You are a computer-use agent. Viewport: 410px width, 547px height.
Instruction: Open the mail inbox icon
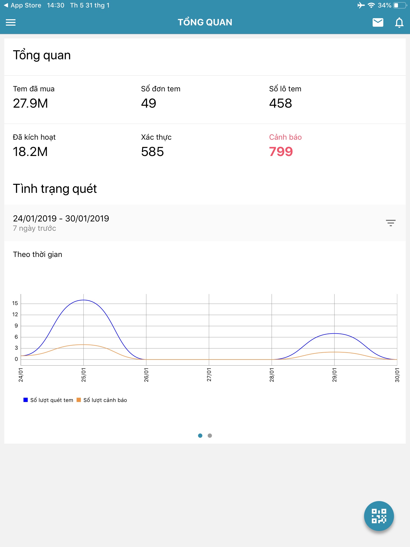(378, 22)
